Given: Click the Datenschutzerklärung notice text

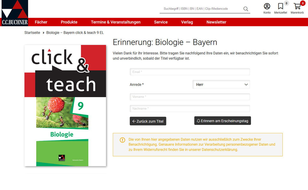Looking at the screenshot, I should (x=202, y=144).
